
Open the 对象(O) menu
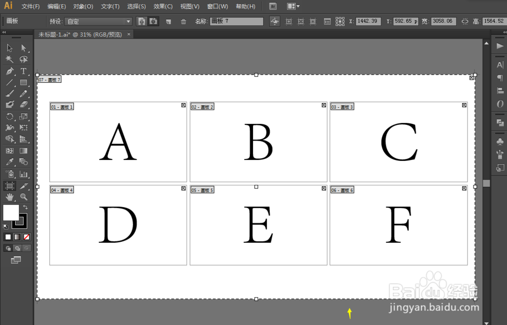83,7
